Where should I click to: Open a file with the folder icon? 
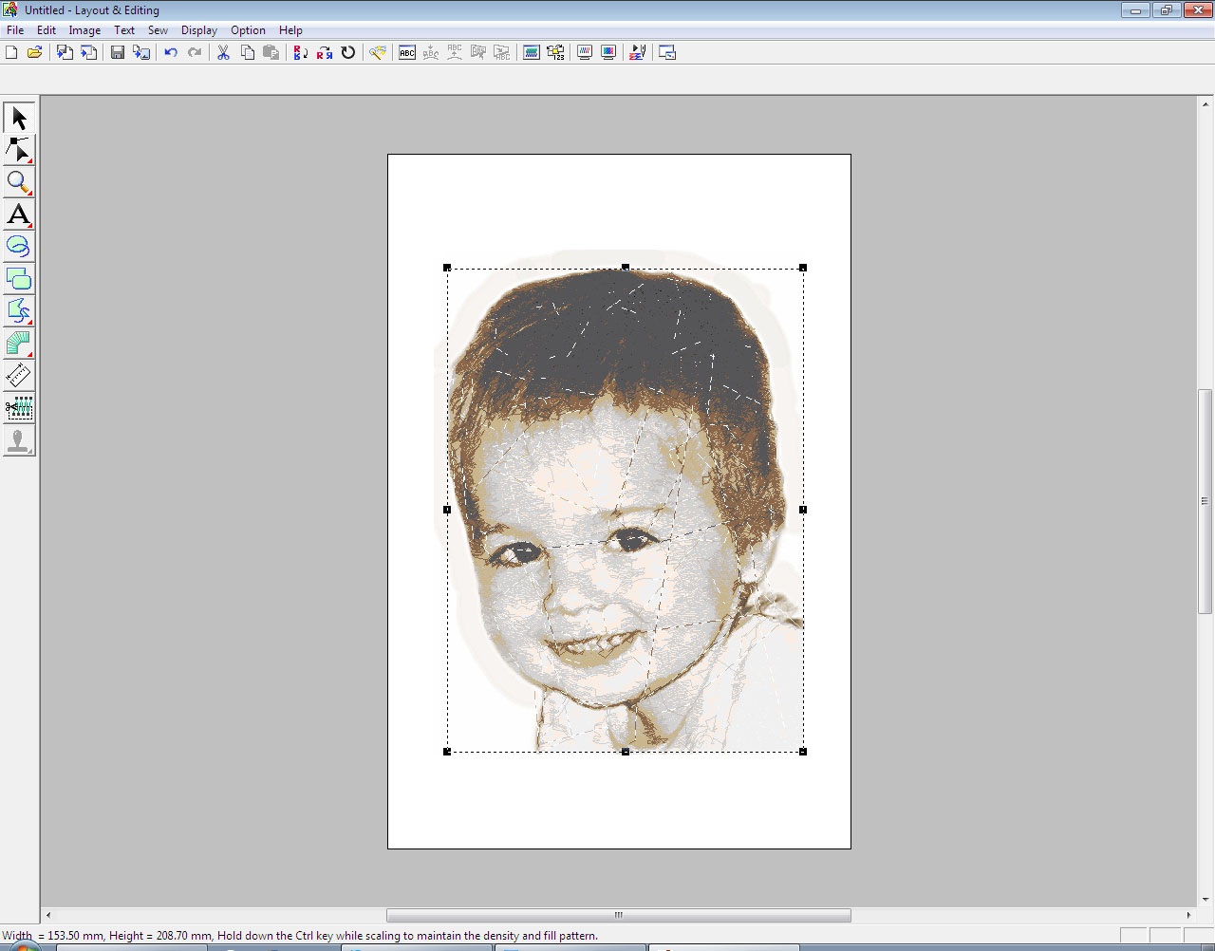35,53
